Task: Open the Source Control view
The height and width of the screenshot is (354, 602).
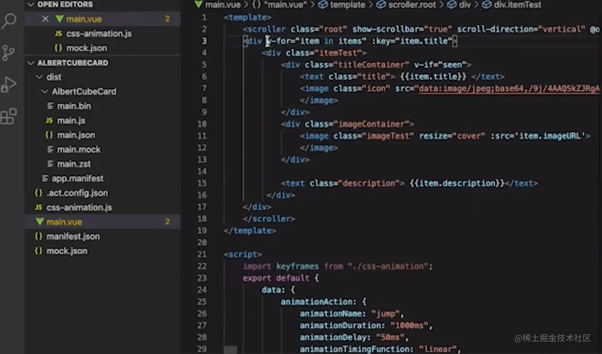Action: [9, 53]
